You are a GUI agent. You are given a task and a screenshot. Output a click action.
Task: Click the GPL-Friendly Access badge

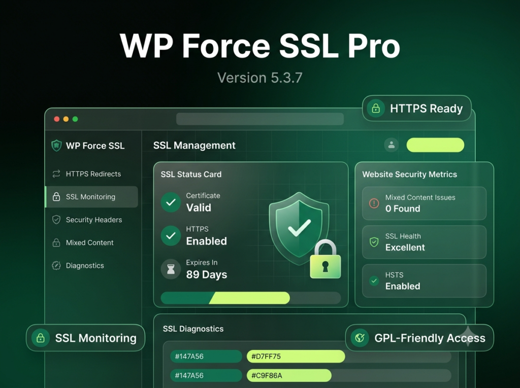tap(419, 338)
